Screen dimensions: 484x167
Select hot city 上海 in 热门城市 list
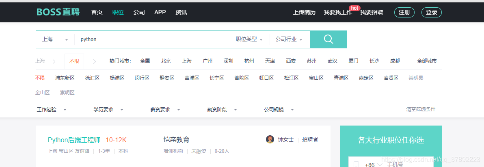187,61
